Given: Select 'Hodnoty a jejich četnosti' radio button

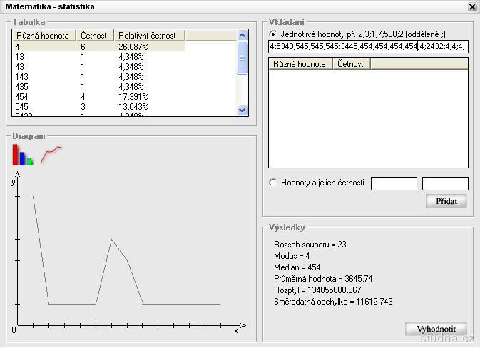Looking at the screenshot, I should pos(273,183).
